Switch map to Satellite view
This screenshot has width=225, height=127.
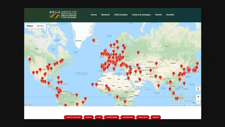pyautogui.click(x=40, y=26)
